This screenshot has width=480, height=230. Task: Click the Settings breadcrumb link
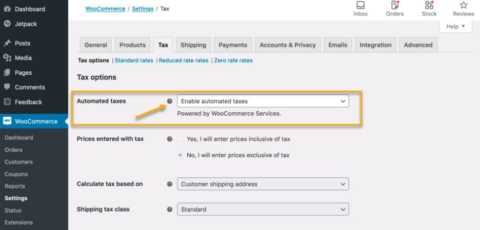click(x=143, y=9)
